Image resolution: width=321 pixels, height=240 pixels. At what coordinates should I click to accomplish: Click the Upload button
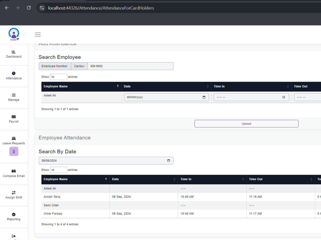pyautogui.click(x=246, y=124)
